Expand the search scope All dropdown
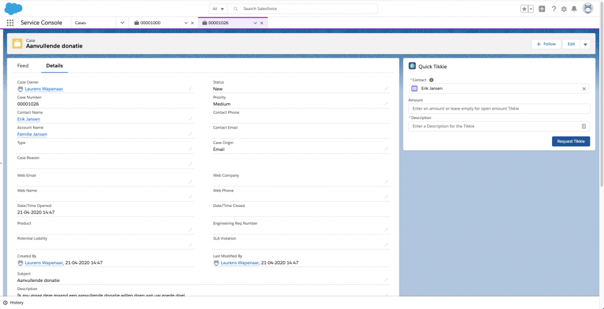This screenshot has height=309, width=604. 218,9
